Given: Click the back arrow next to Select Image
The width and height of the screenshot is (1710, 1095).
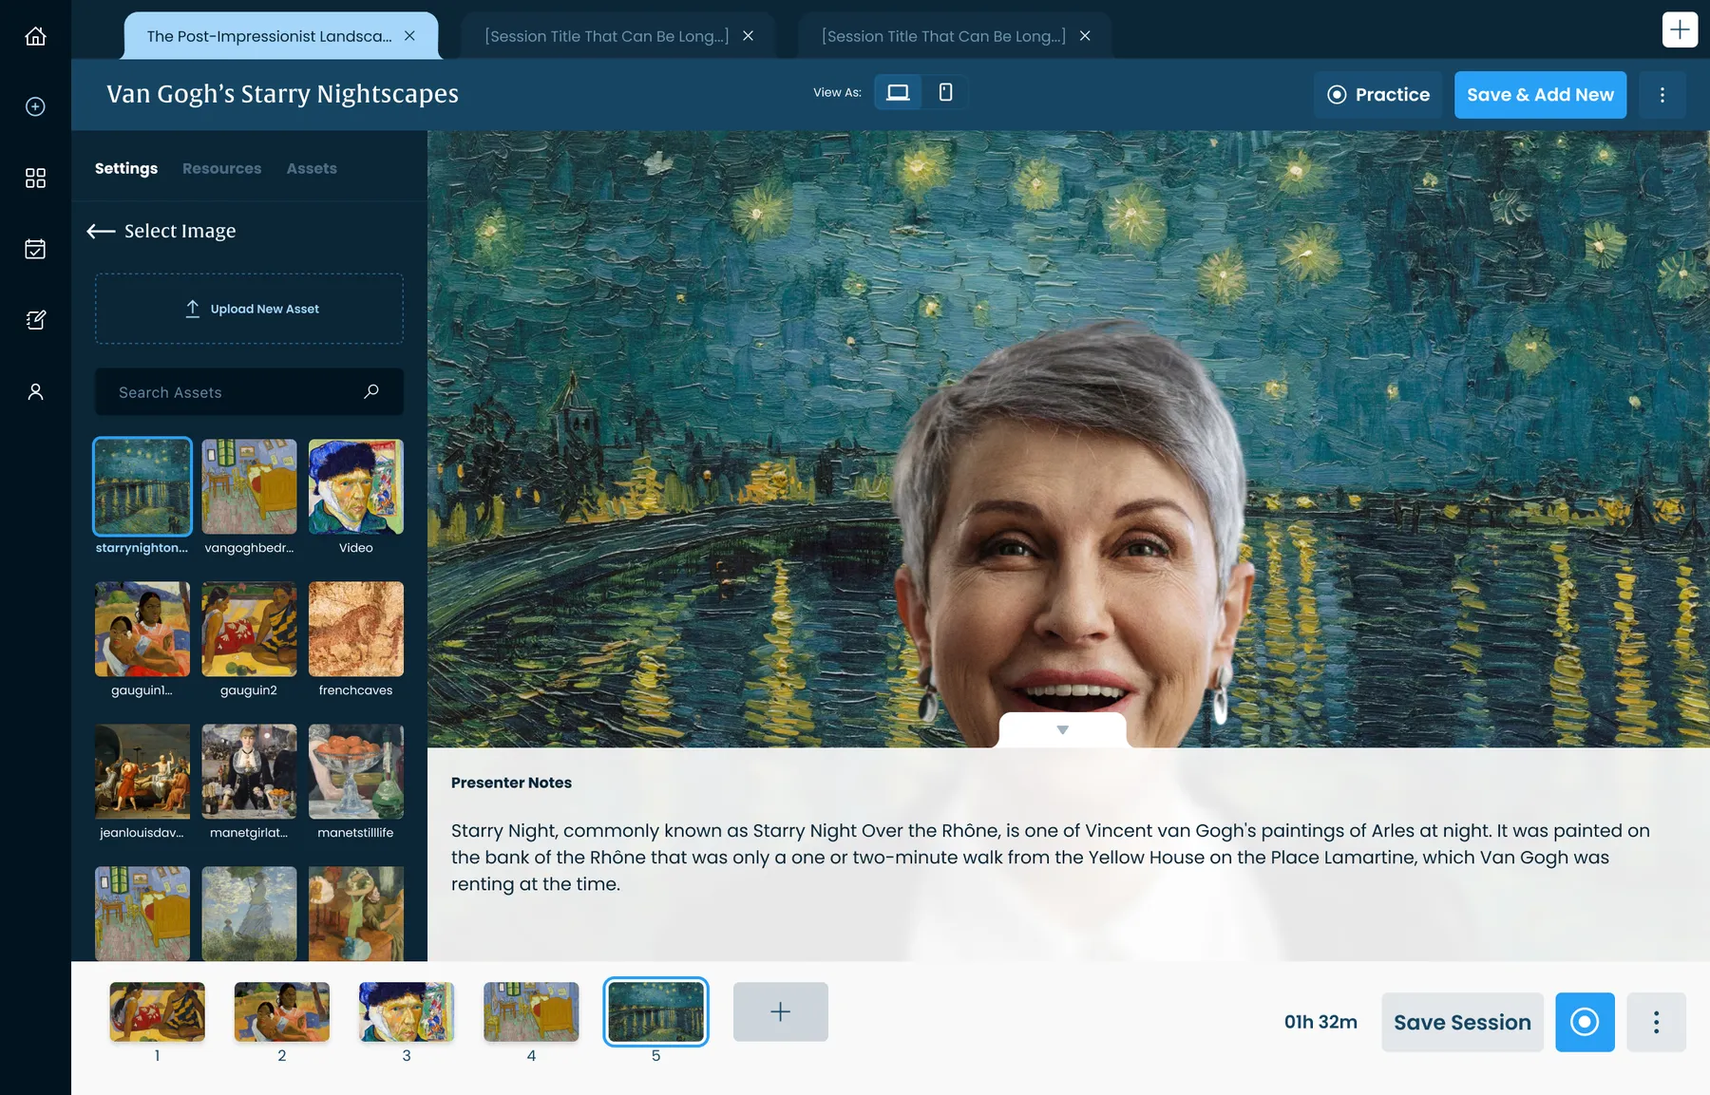Looking at the screenshot, I should pos(101,231).
